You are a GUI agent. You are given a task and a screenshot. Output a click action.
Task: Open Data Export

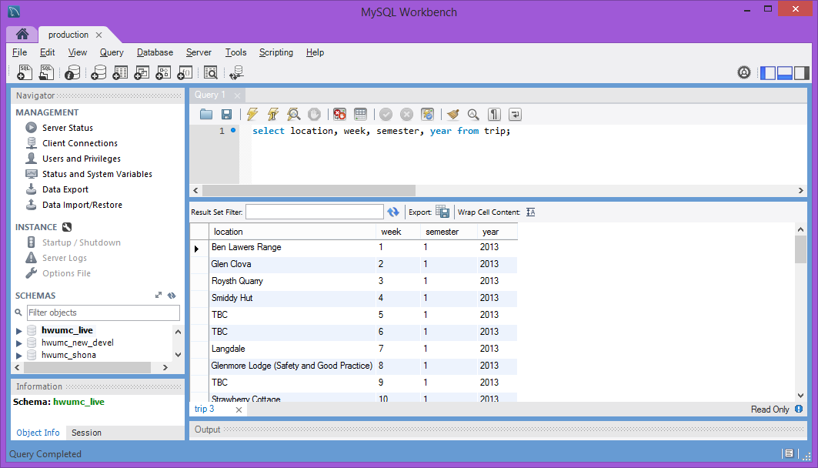click(65, 189)
